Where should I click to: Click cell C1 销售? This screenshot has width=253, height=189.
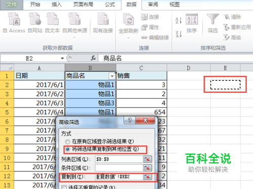coord(141,76)
